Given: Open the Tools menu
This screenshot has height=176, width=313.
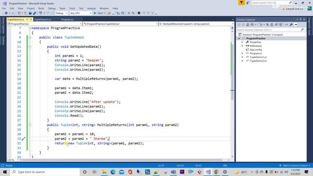Looking at the screenshot, I should click(x=72, y=8).
